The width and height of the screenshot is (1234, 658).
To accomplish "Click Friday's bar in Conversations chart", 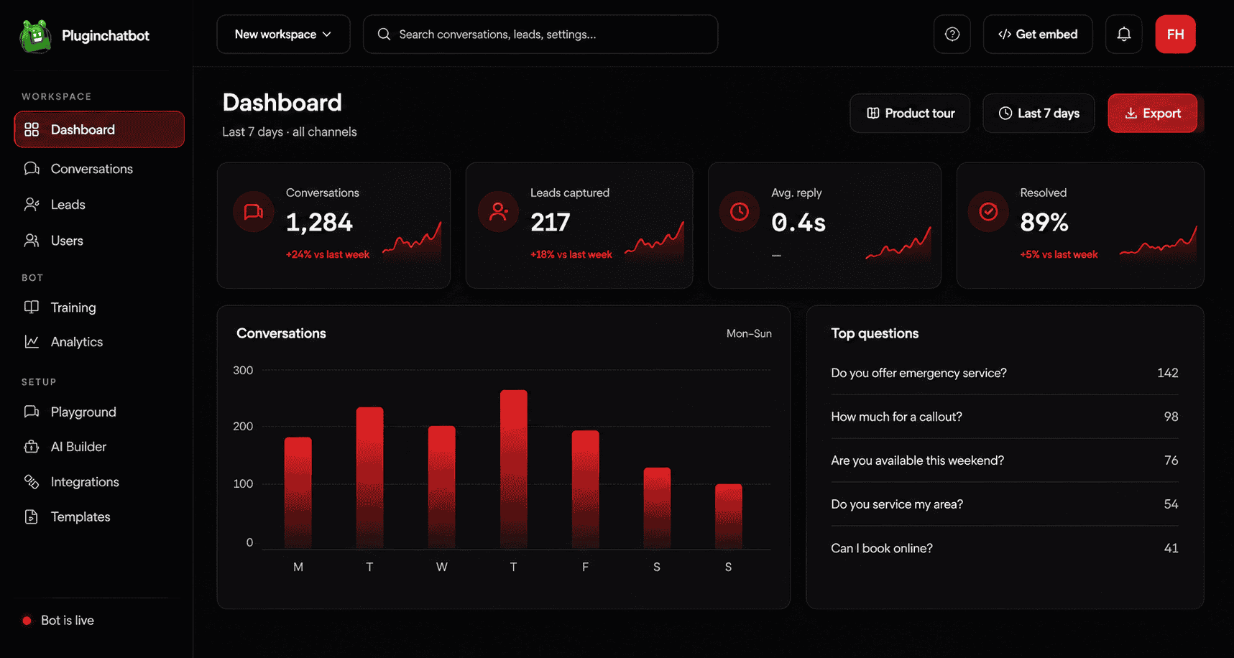I will pyautogui.click(x=585, y=490).
